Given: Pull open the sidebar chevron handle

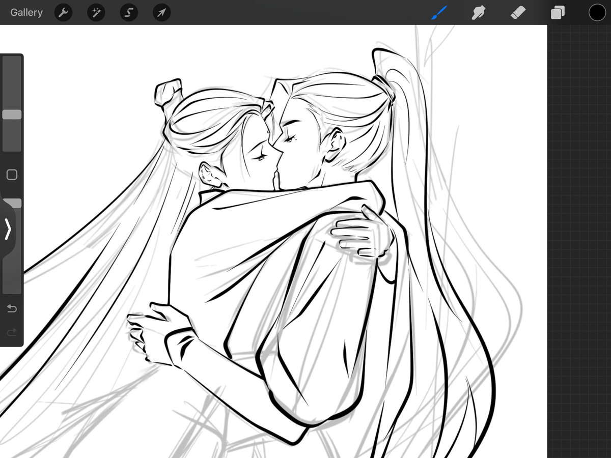Looking at the screenshot, I should tap(8, 230).
